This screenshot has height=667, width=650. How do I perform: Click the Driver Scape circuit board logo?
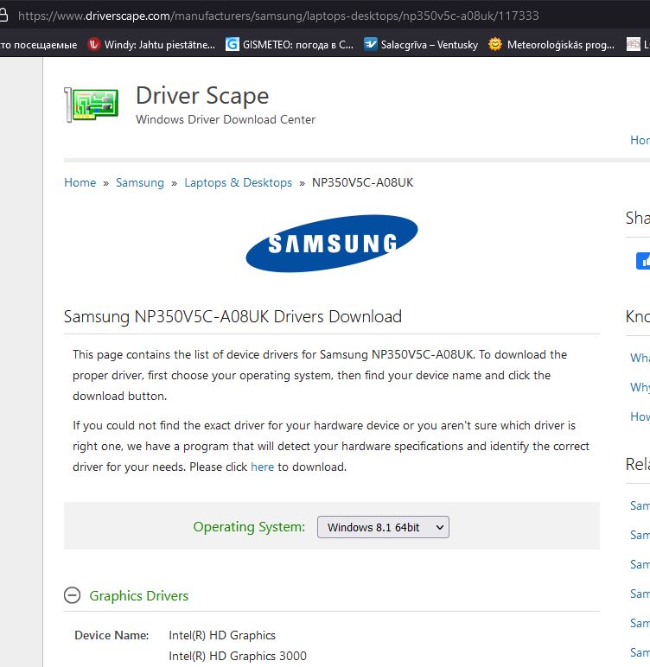tap(91, 105)
